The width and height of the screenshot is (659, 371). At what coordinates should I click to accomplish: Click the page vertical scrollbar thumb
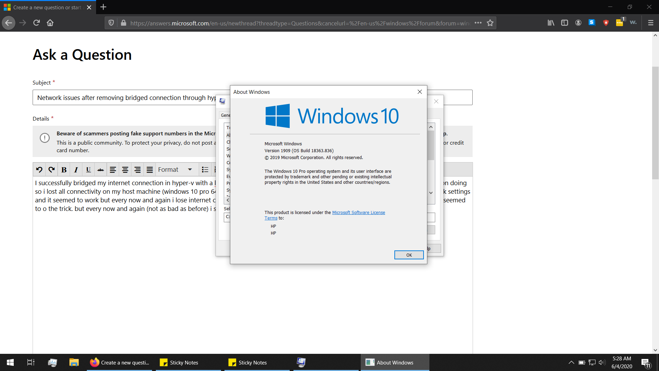coord(655,123)
